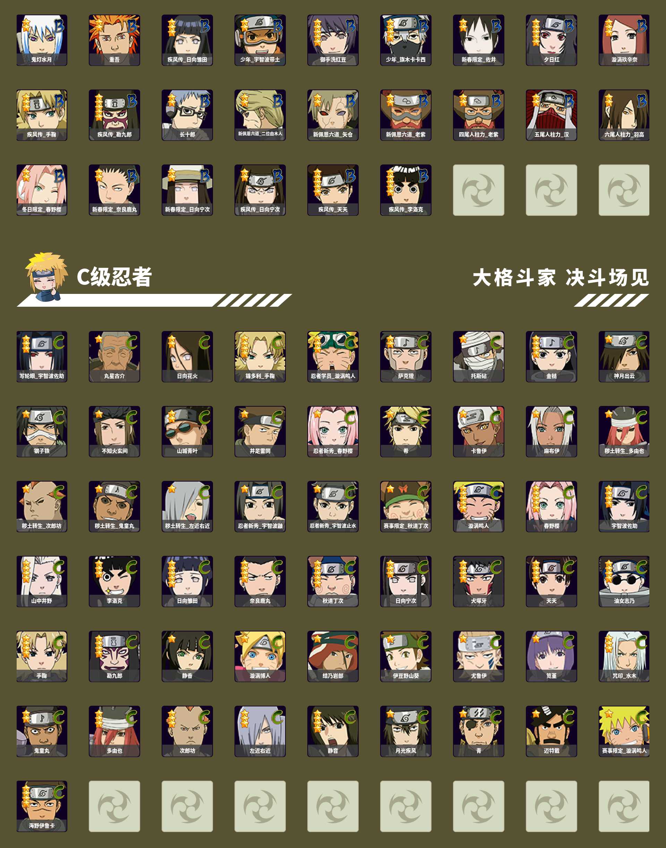Choose the 夕日红 character icon

552,40
